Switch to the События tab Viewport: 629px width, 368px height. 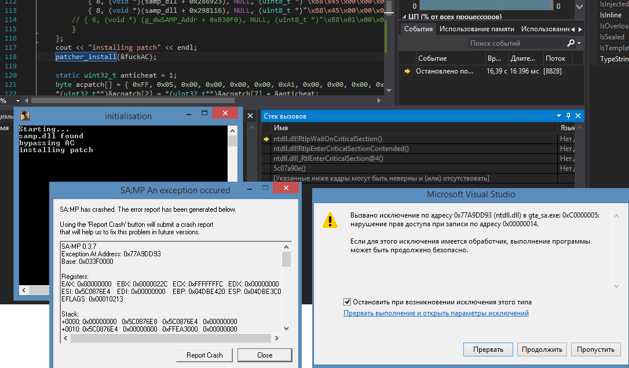[x=418, y=29]
